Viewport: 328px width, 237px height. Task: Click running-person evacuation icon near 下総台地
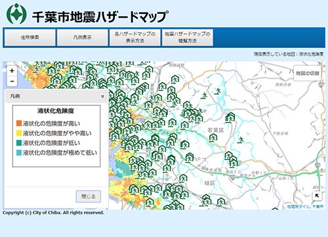pos(241,140)
